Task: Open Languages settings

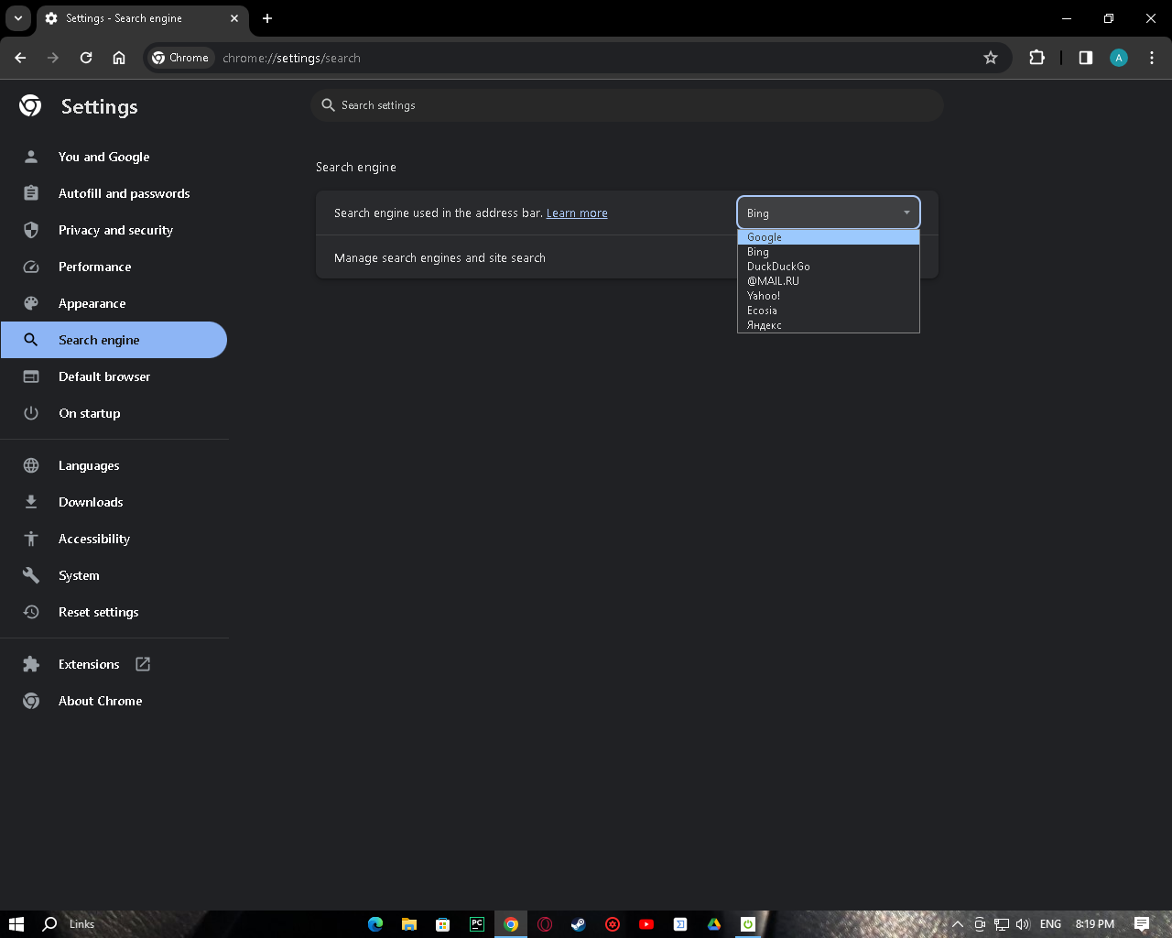Action: coord(114,465)
